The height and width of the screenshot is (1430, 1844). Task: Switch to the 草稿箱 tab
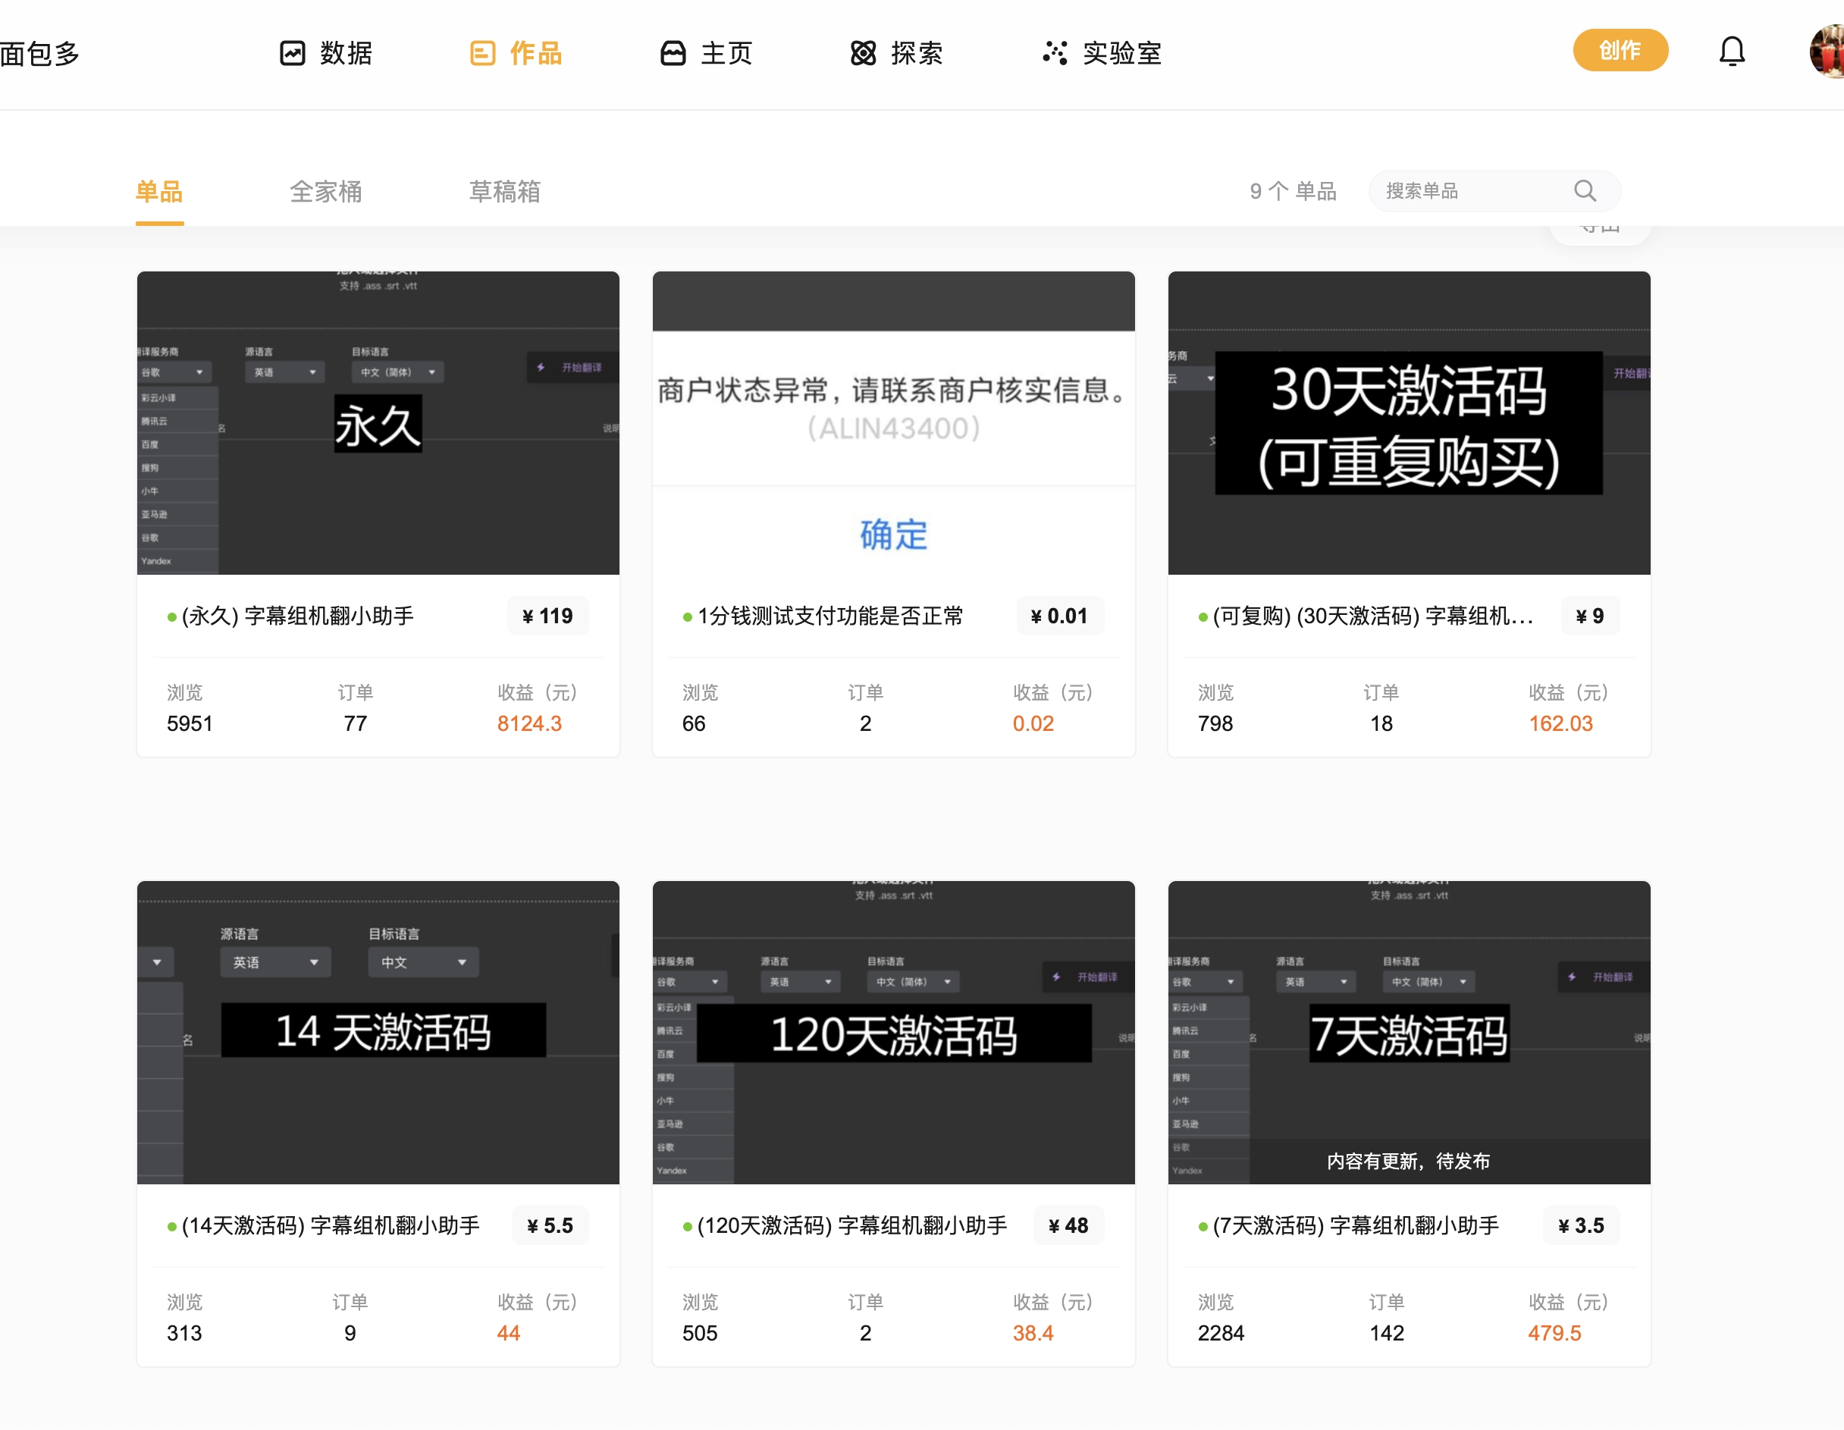pos(505,192)
